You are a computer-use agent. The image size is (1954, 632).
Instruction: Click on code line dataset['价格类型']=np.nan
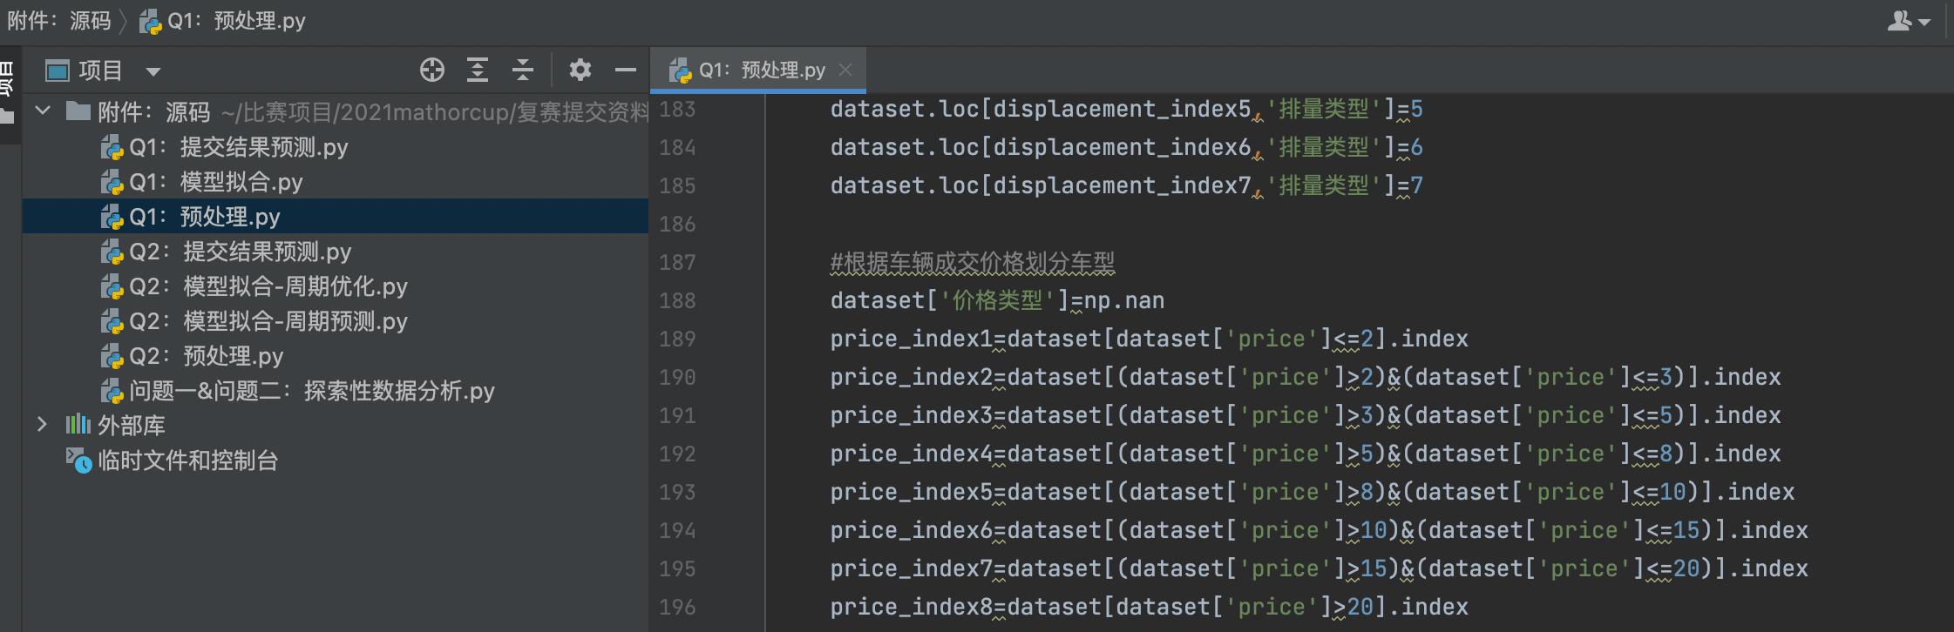pos(997,300)
